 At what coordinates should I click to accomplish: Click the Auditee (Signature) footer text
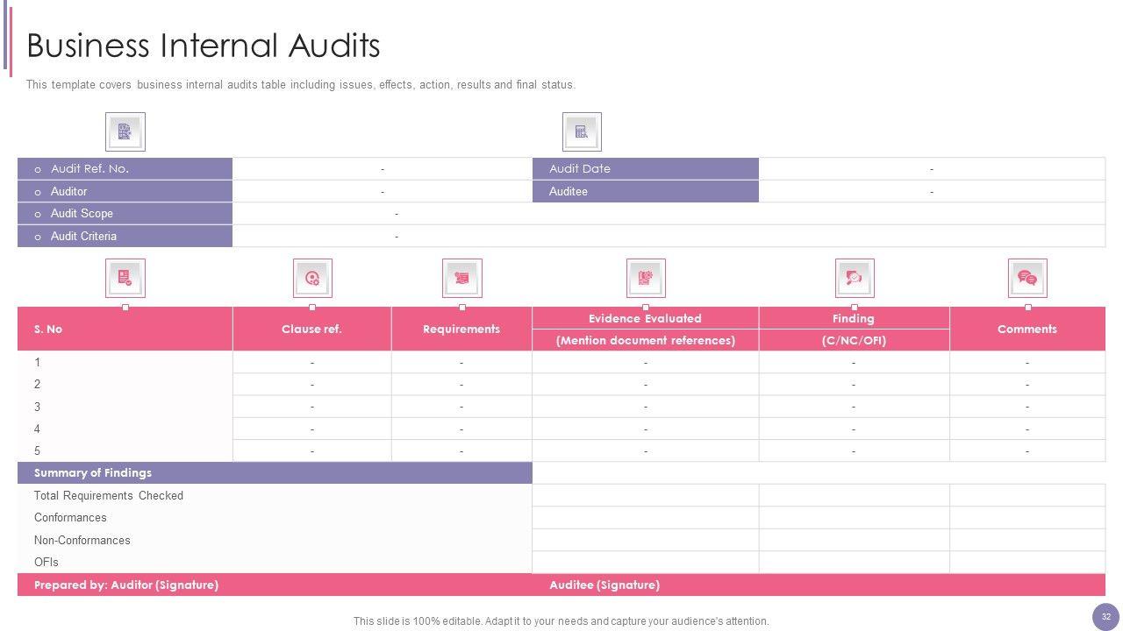pos(604,585)
